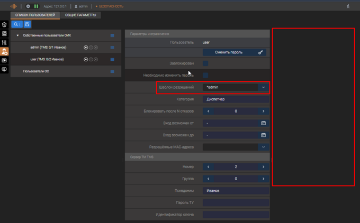Screen dimensions: 360x223
Task: Click the home icon in left sidebar
Action: coord(5,24)
